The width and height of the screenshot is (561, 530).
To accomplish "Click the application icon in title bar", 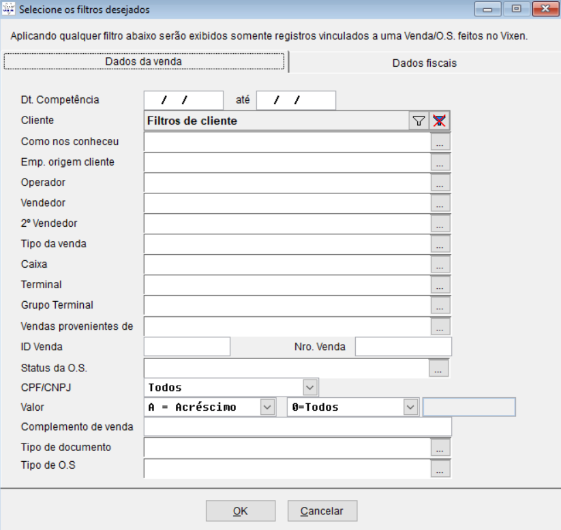I will point(8,9).
